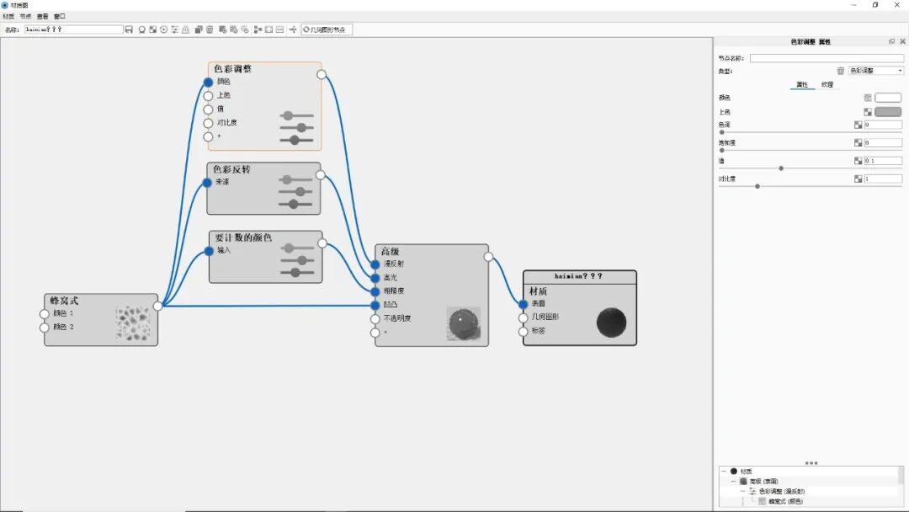Click the checker texture icon next to 对比度

tap(858, 179)
